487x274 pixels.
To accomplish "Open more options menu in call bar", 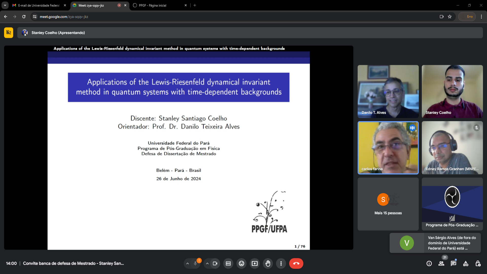I will (x=281, y=263).
